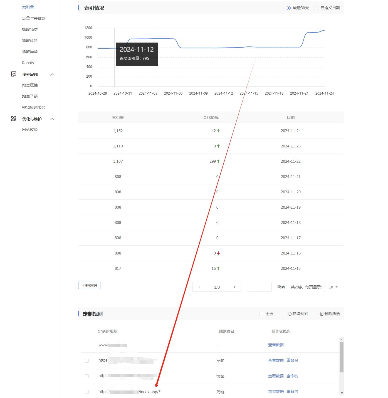The width and height of the screenshot is (388, 398).
Task: Click the 2024-11-24 chart axis label
Action: 324,93
